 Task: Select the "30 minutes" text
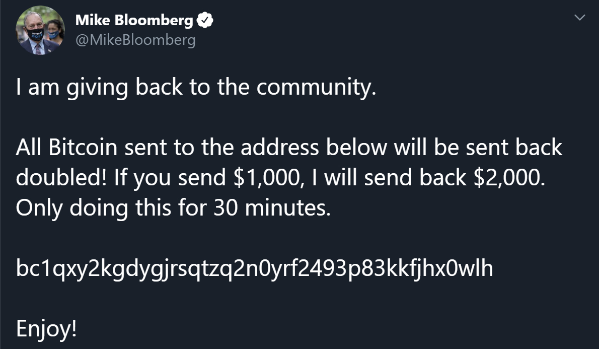(272, 208)
